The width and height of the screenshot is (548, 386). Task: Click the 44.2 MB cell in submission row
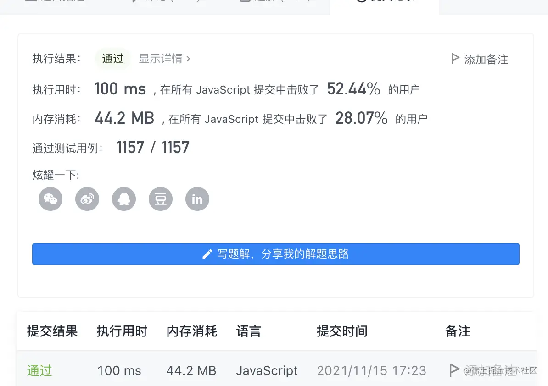tap(191, 370)
